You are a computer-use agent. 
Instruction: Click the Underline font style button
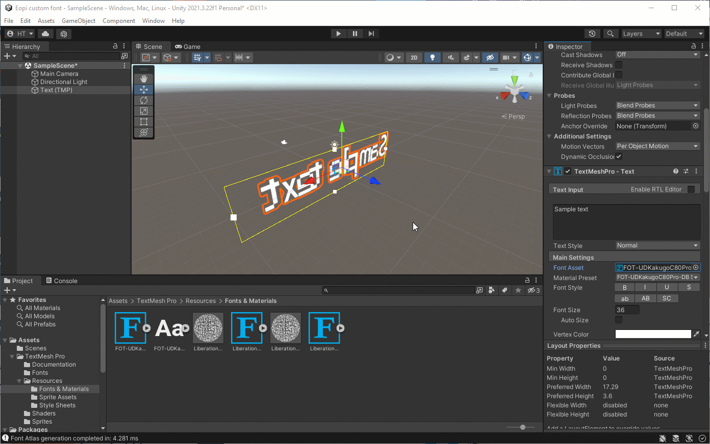tap(667, 287)
